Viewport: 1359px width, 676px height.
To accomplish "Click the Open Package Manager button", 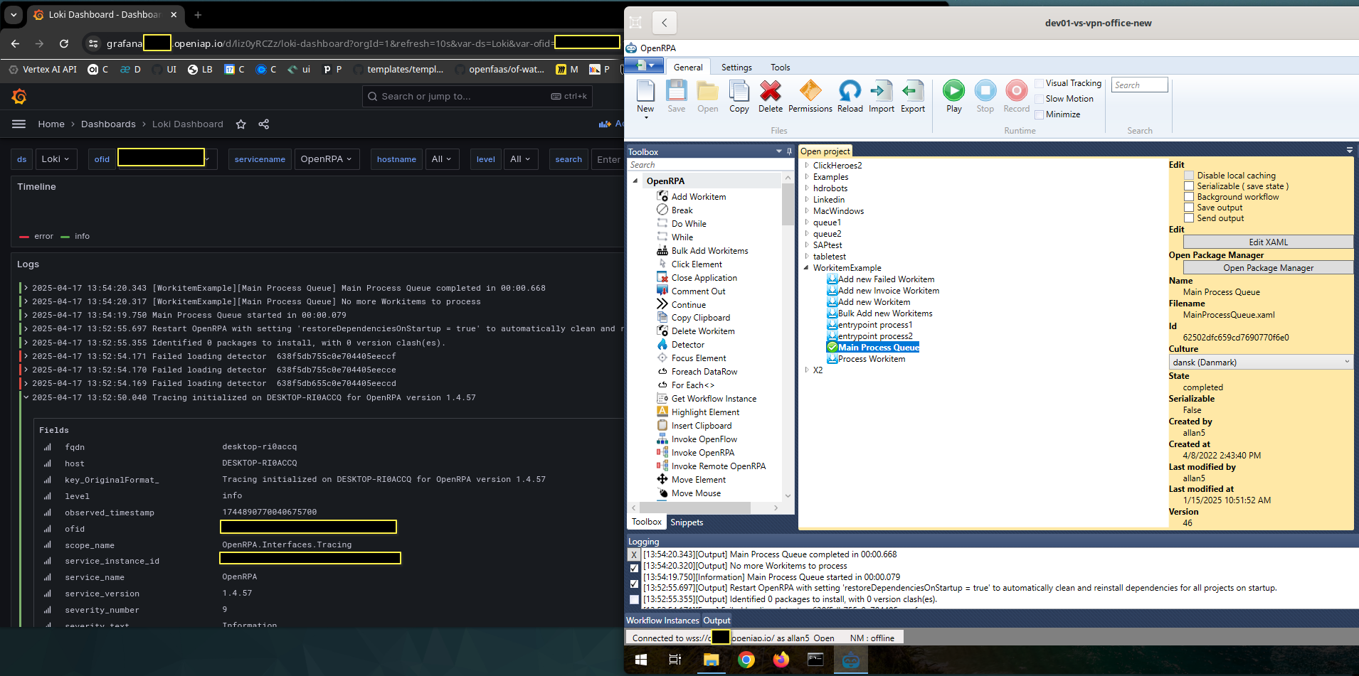I will point(1268,268).
